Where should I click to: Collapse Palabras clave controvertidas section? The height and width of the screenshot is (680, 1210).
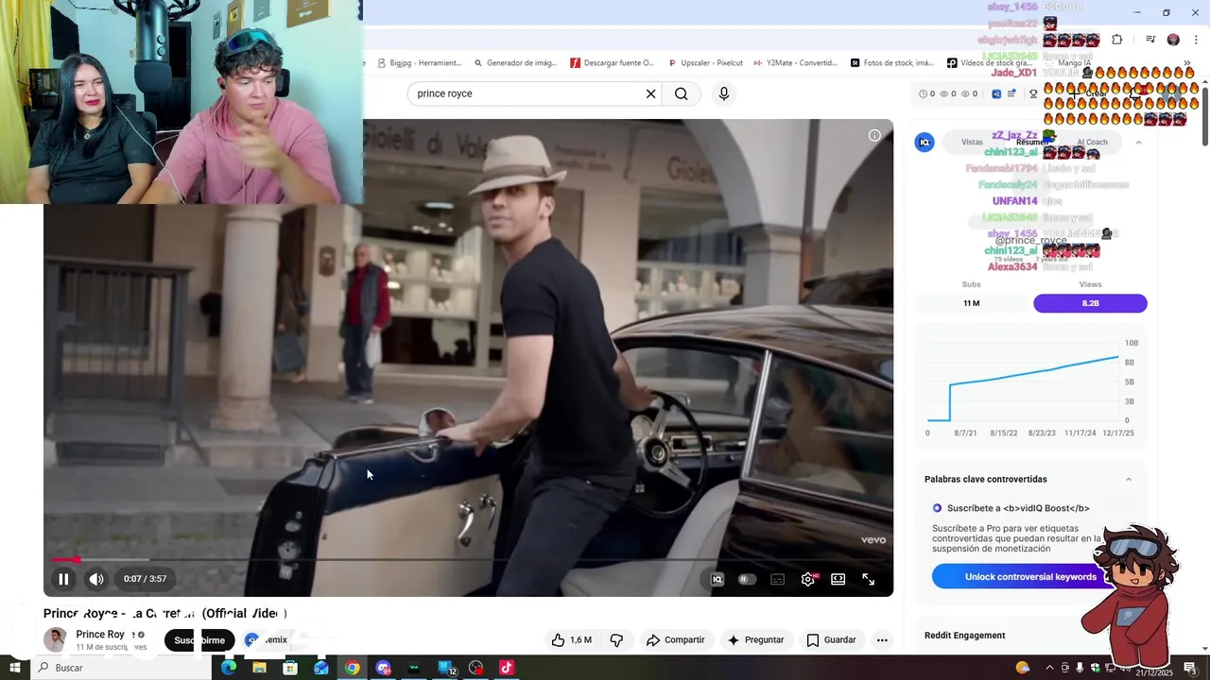pyautogui.click(x=1128, y=479)
